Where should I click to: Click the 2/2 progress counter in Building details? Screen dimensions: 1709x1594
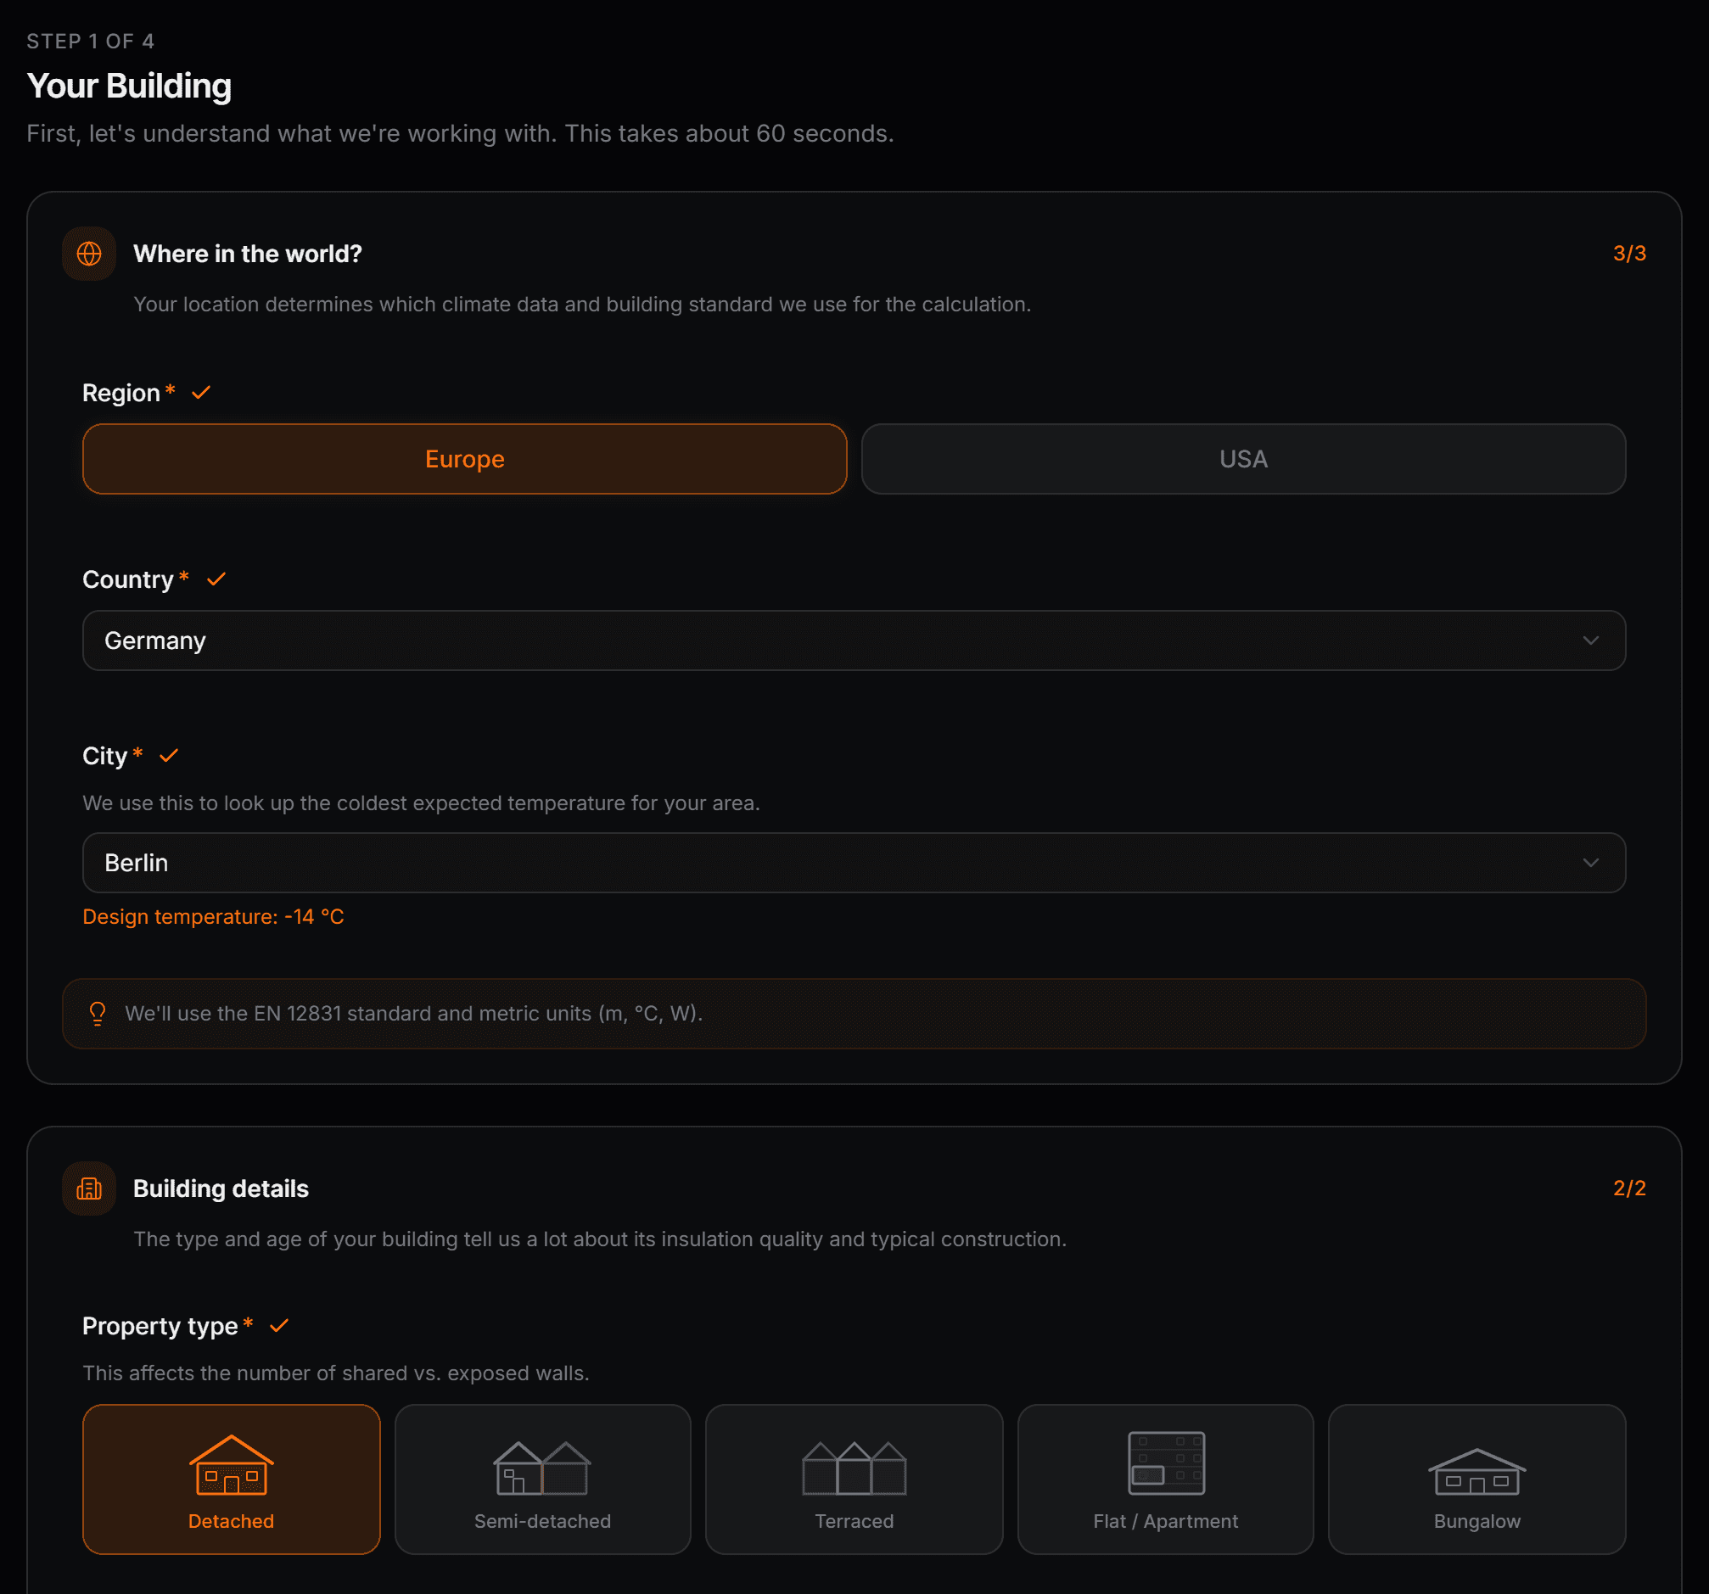[1629, 1189]
